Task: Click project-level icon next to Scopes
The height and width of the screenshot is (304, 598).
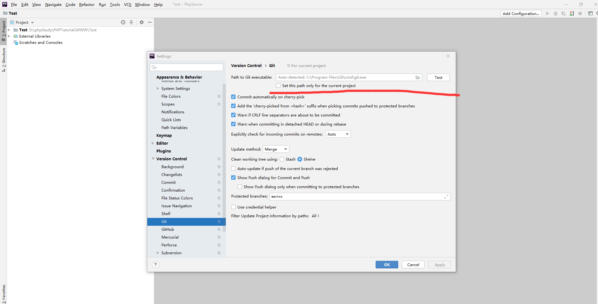Action: pyautogui.click(x=219, y=104)
